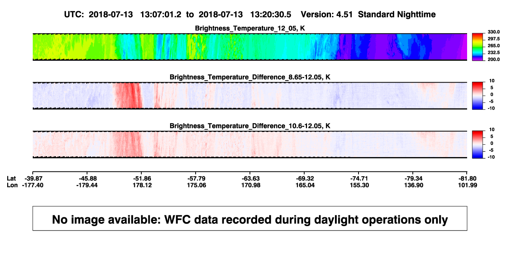Click the red-blue colorbar for 8.65-12.05
The width and height of the screenshot is (519, 266).
pyautogui.click(x=478, y=95)
